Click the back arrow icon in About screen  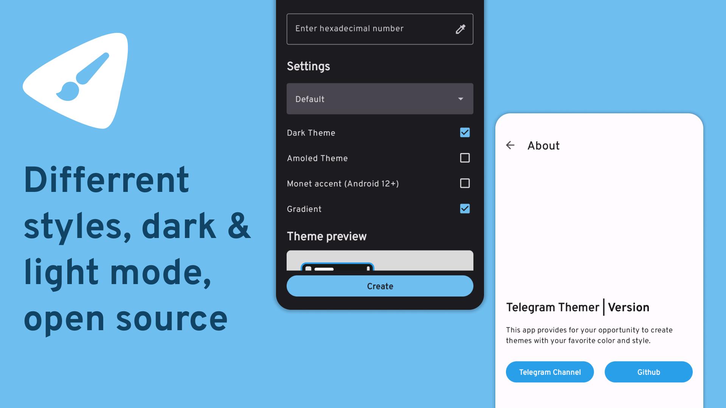510,145
